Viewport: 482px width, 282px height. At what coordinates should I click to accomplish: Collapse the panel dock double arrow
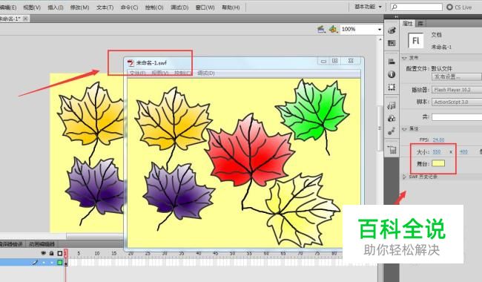396,16
